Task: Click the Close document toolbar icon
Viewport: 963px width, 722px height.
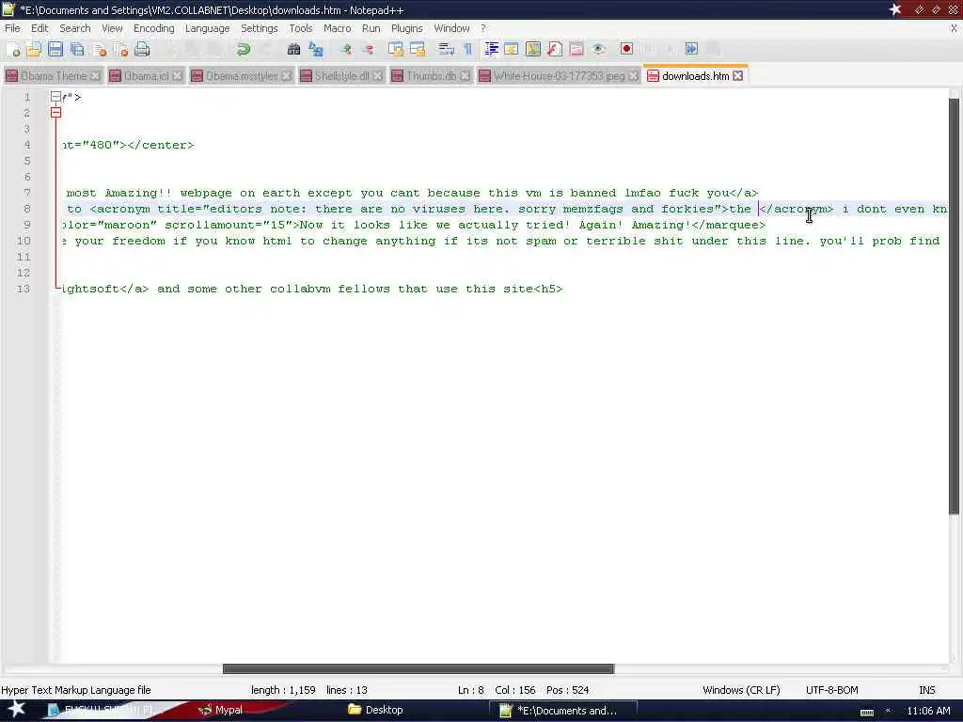Action: 99,49
